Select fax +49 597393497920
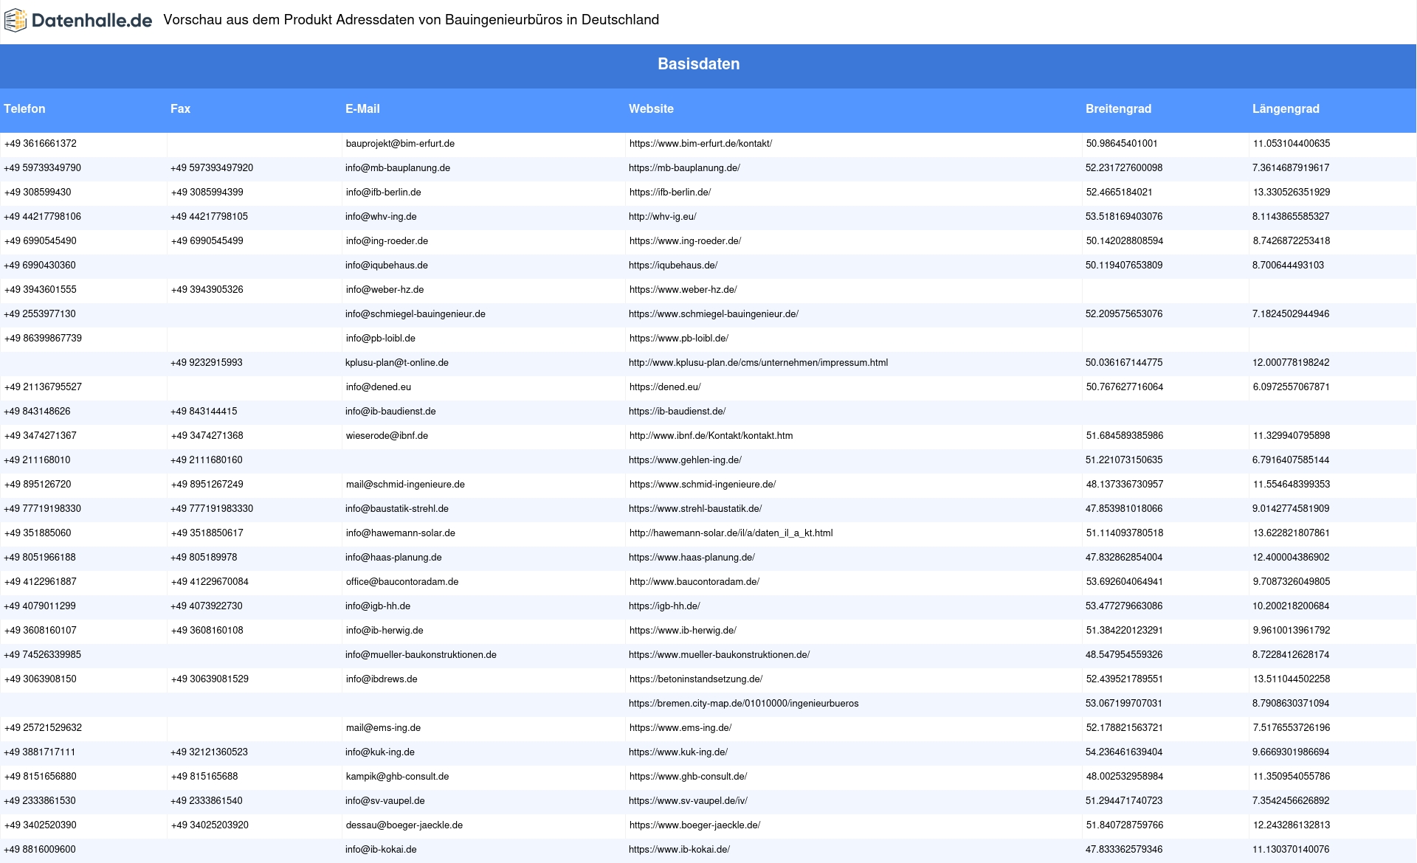 coord(212,168)
